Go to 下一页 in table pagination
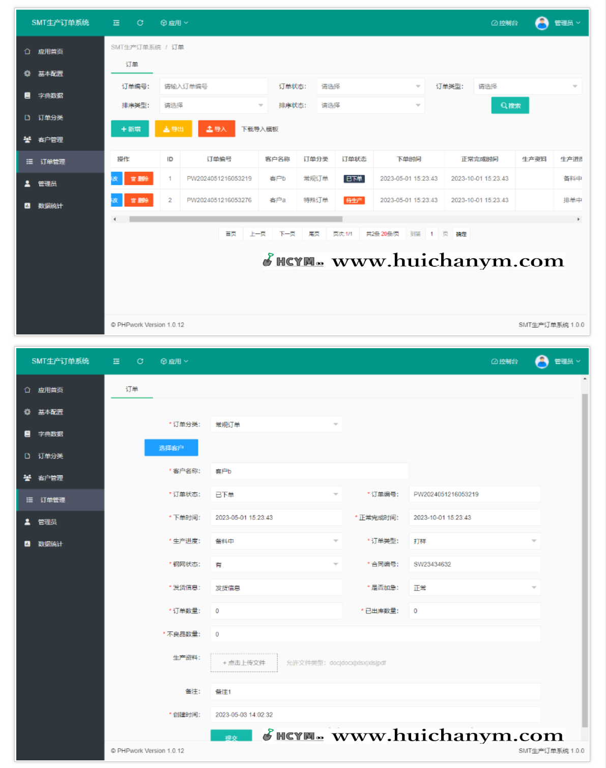 287,234
